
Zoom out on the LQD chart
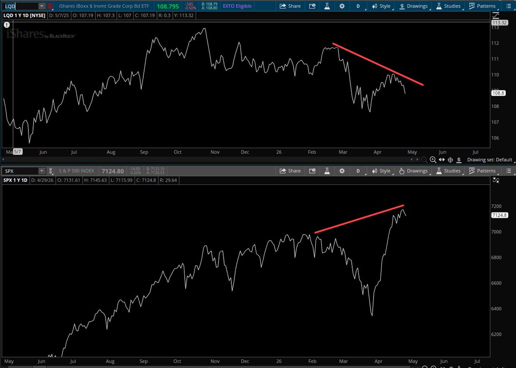coord(424,160)
